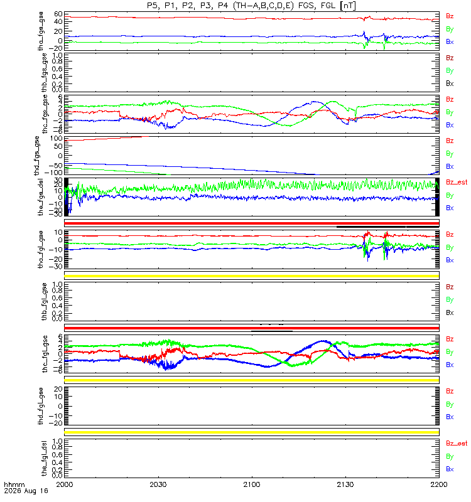Click the thd_fgs_gse y-axis label

37,156
